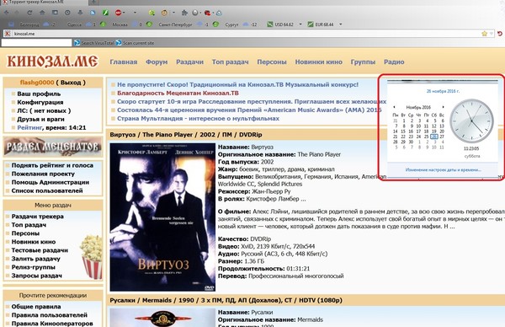
Task: Open the Форум menu item
Action: click(x=157, y=62)
